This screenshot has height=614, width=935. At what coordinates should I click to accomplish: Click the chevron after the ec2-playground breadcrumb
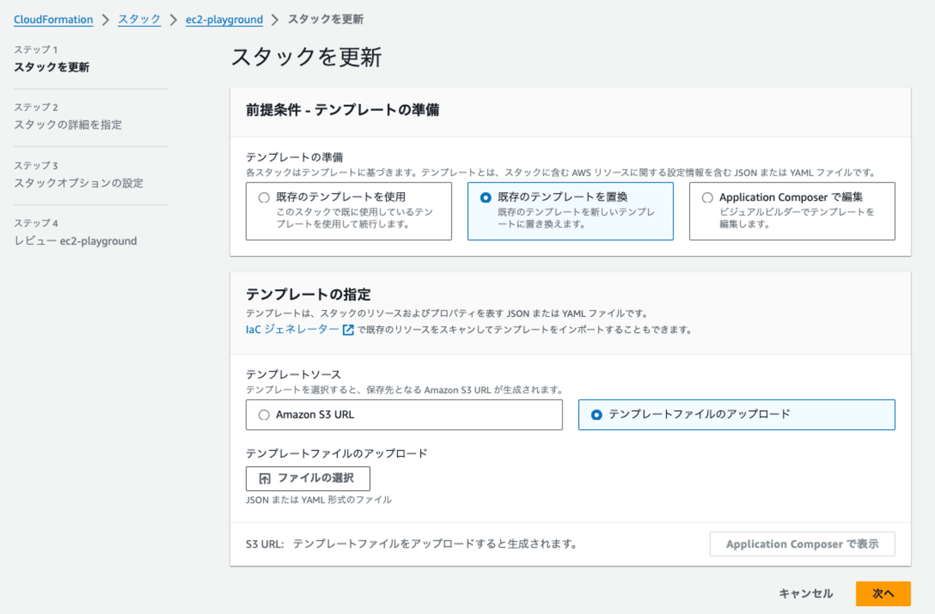[x=275, y=20]
